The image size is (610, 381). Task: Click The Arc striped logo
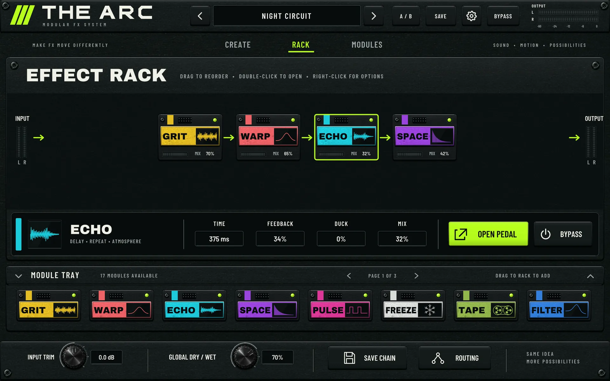[22, 15]
